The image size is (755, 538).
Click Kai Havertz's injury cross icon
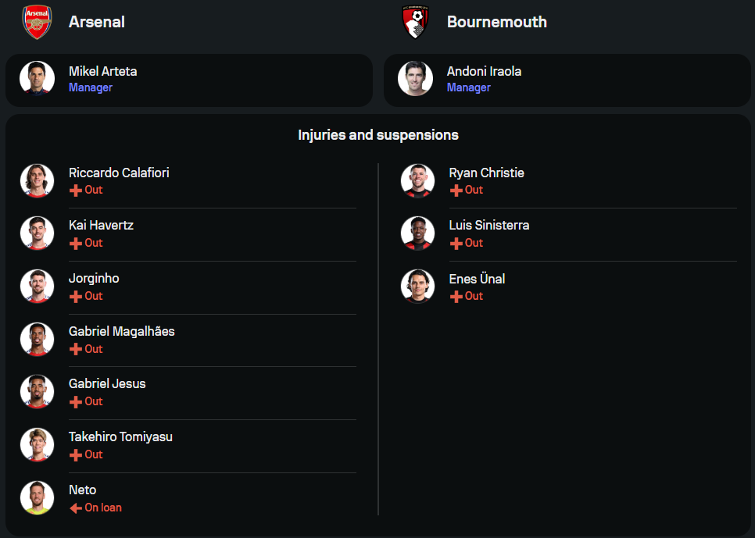[76, 244]
